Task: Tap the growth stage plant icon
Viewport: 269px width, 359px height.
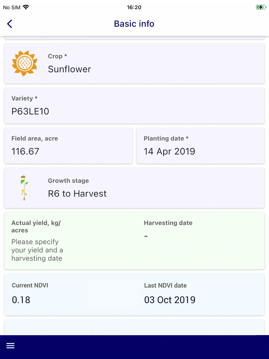Action: tap(24, 188)
